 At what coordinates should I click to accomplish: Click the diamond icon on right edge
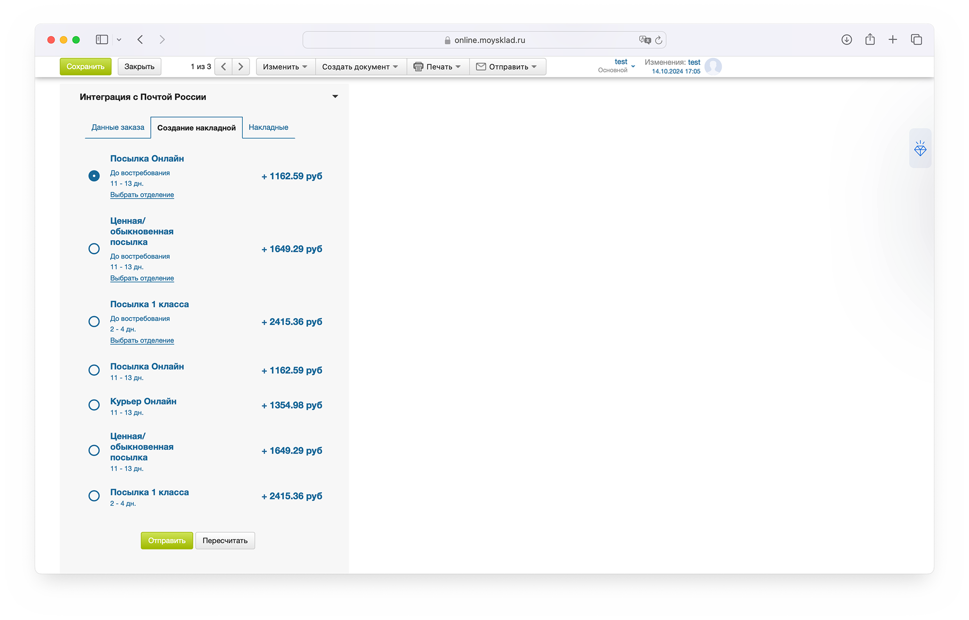point(920,149)
